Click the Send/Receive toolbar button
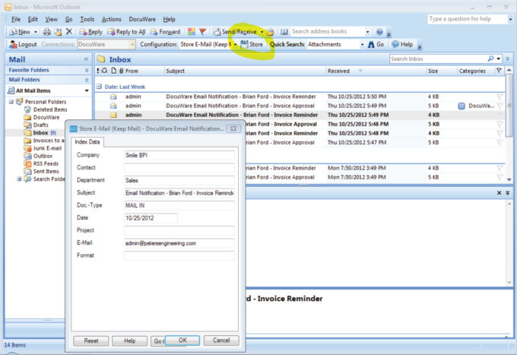Viewport: 517px width, 355px height. (x=238, y=32)
